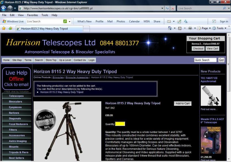Click the IE back navigation arrow
Viewport: 231px width, 162px height.
(x=4, y=8)
